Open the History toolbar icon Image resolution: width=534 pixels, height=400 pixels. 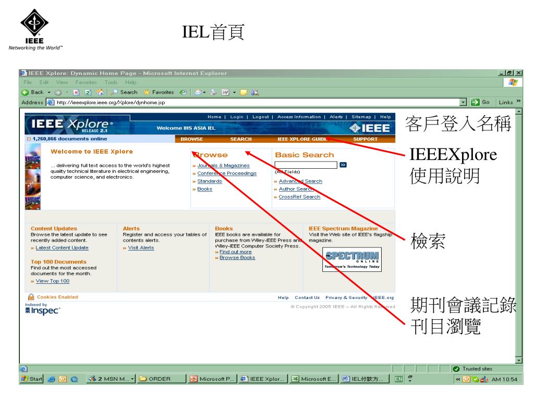click(x=183, y=92)
